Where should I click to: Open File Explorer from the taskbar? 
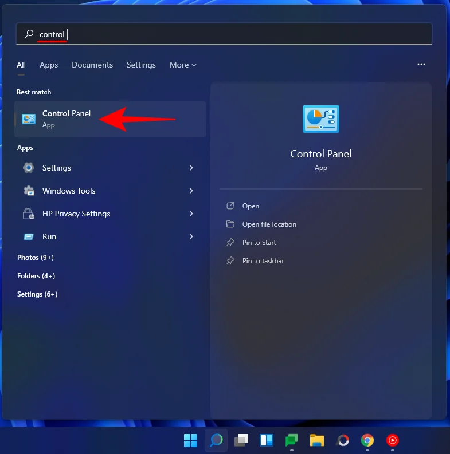point(317,440)
